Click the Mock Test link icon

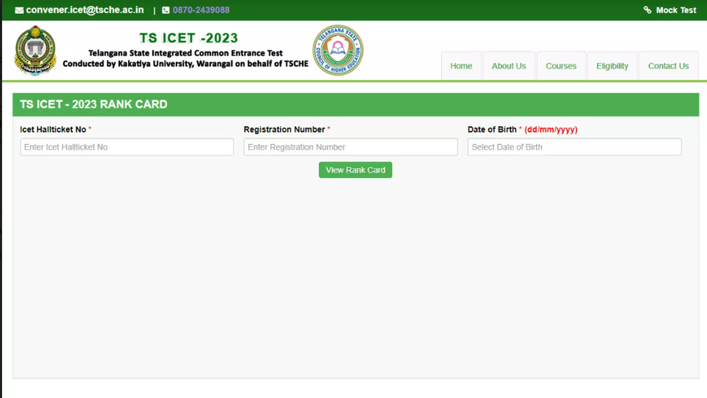point(647,10)
